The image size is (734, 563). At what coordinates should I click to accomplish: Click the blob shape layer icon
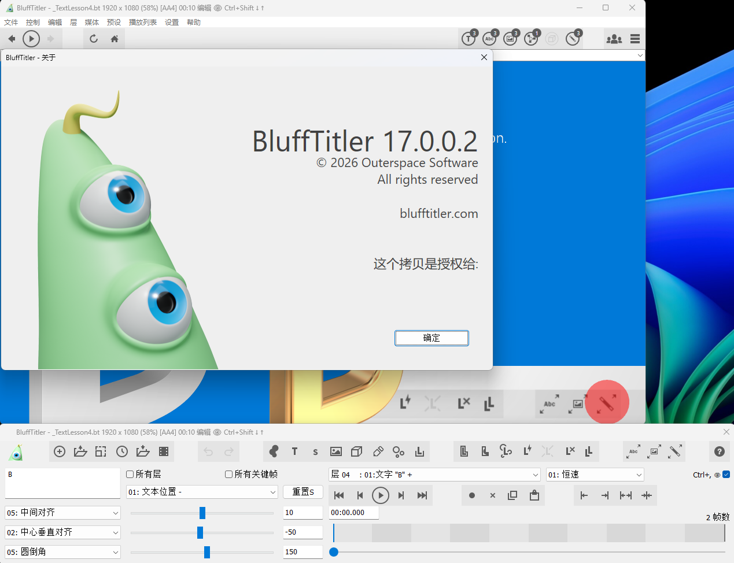click(x=274, y=451)
